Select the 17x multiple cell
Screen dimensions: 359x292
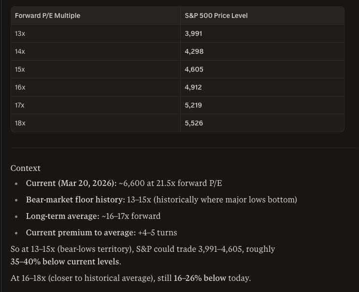[20, 105]
